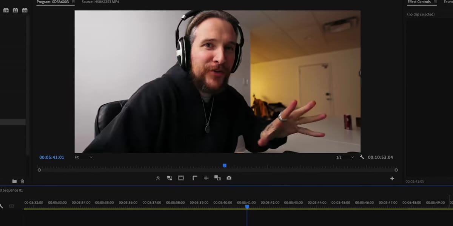Viewport: 453px width, 226px height.
Task: Open the 1/2 playback resolution dropdown
Action: (345, 157)
